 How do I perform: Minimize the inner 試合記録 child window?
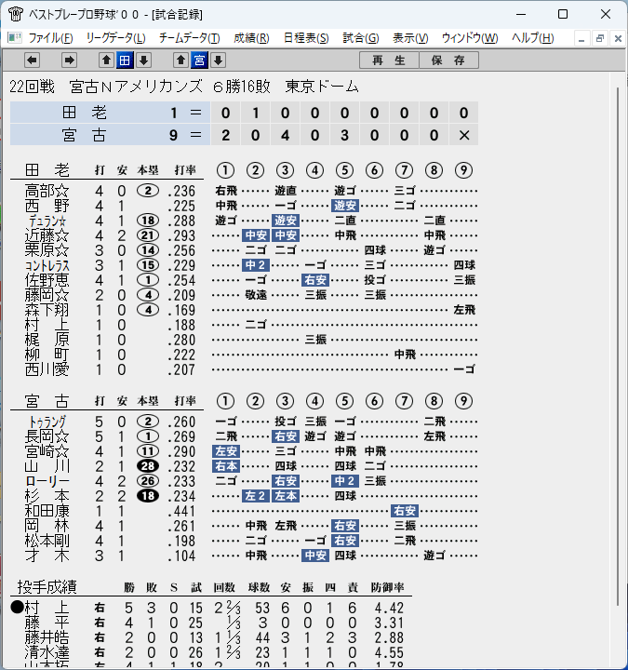[x=581, y=39]
